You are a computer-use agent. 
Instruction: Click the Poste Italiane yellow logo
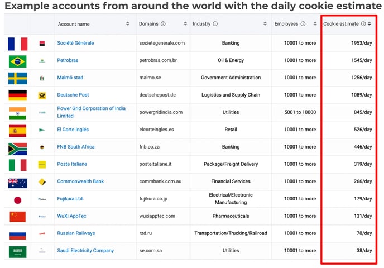42,164
